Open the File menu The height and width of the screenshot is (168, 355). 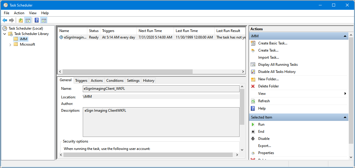tap(7, 13)
